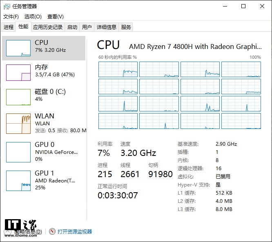Viewport: 272px width, 242px height.
Task: Open the 磁盘 0 (C:) disk graph
Action: (18, 97)
